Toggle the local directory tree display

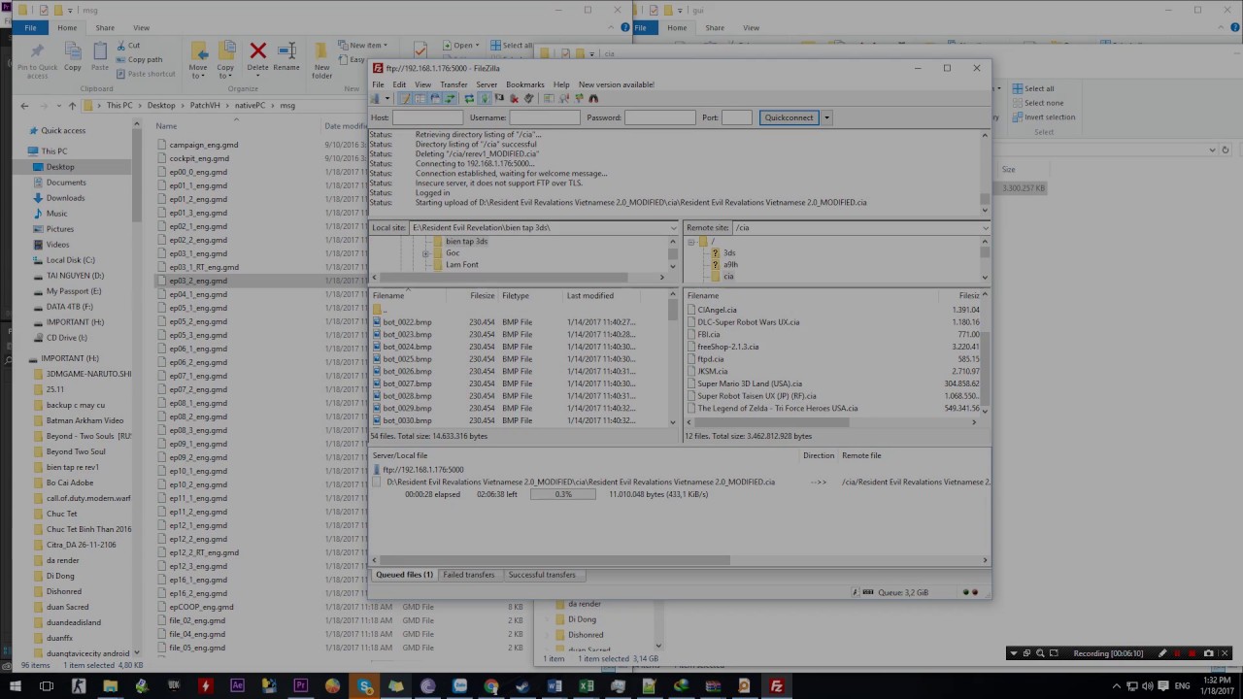pos(419,98)
